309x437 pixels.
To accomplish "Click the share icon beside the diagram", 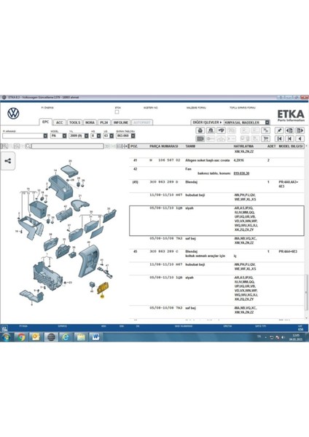I will (x=8, y=161).
